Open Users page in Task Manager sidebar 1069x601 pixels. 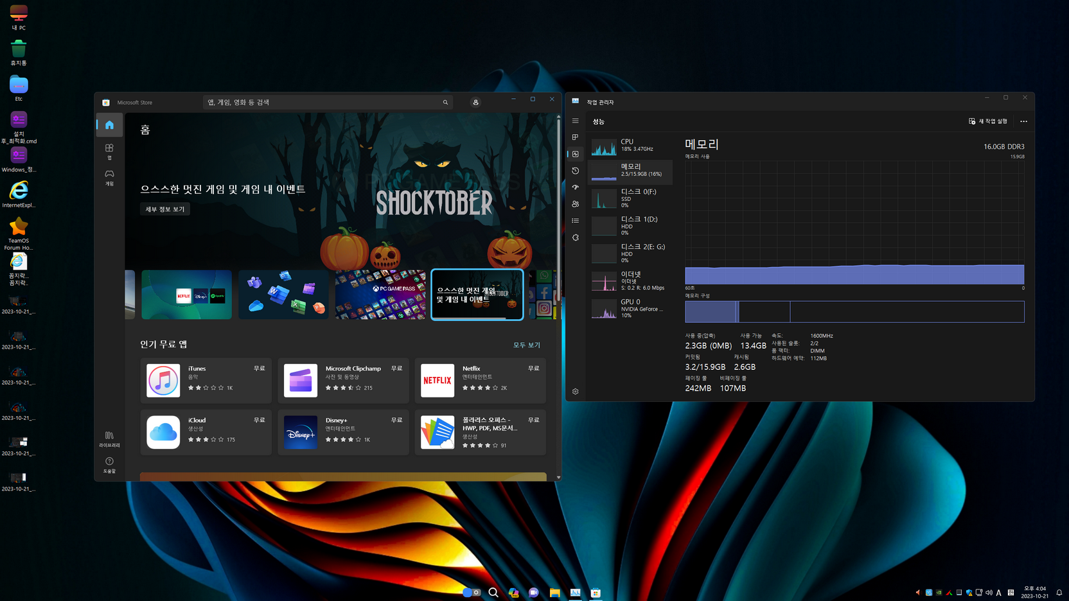[x=576, y=204]
